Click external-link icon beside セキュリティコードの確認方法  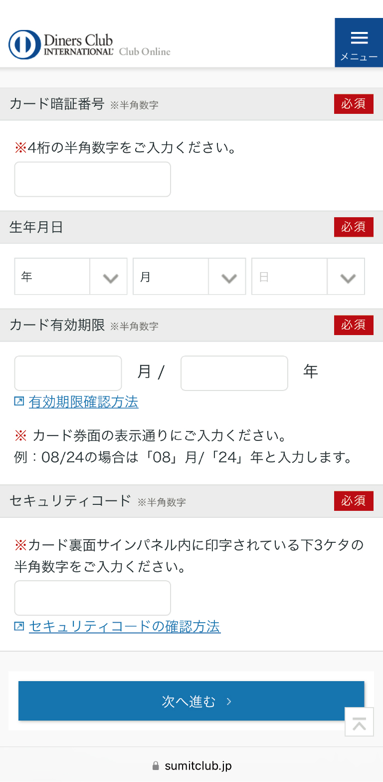click(x=19, y=626)
